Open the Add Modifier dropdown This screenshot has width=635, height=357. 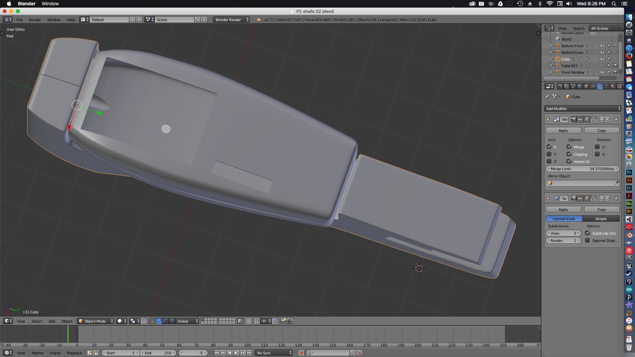tap(583, 108)
